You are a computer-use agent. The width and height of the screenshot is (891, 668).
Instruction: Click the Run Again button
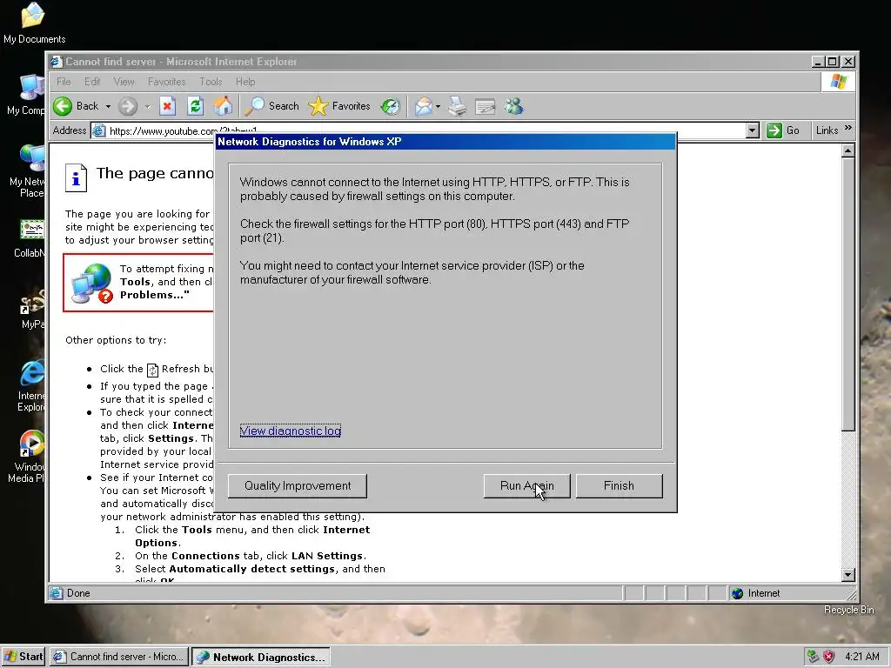pyautogui.click(x=526, y=486)
